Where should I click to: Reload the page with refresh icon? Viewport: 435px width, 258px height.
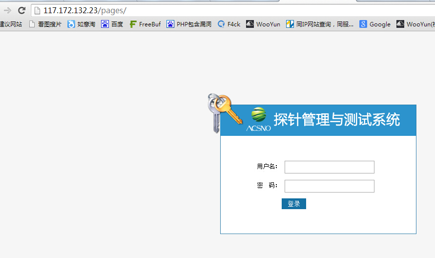pyautogui.click(x=21, y=11)
